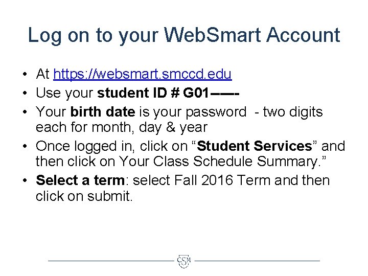This screenshot has width=368, height=276.
Task: Click the bullet marker before "Once logged in"
Action: click(24, 147)
